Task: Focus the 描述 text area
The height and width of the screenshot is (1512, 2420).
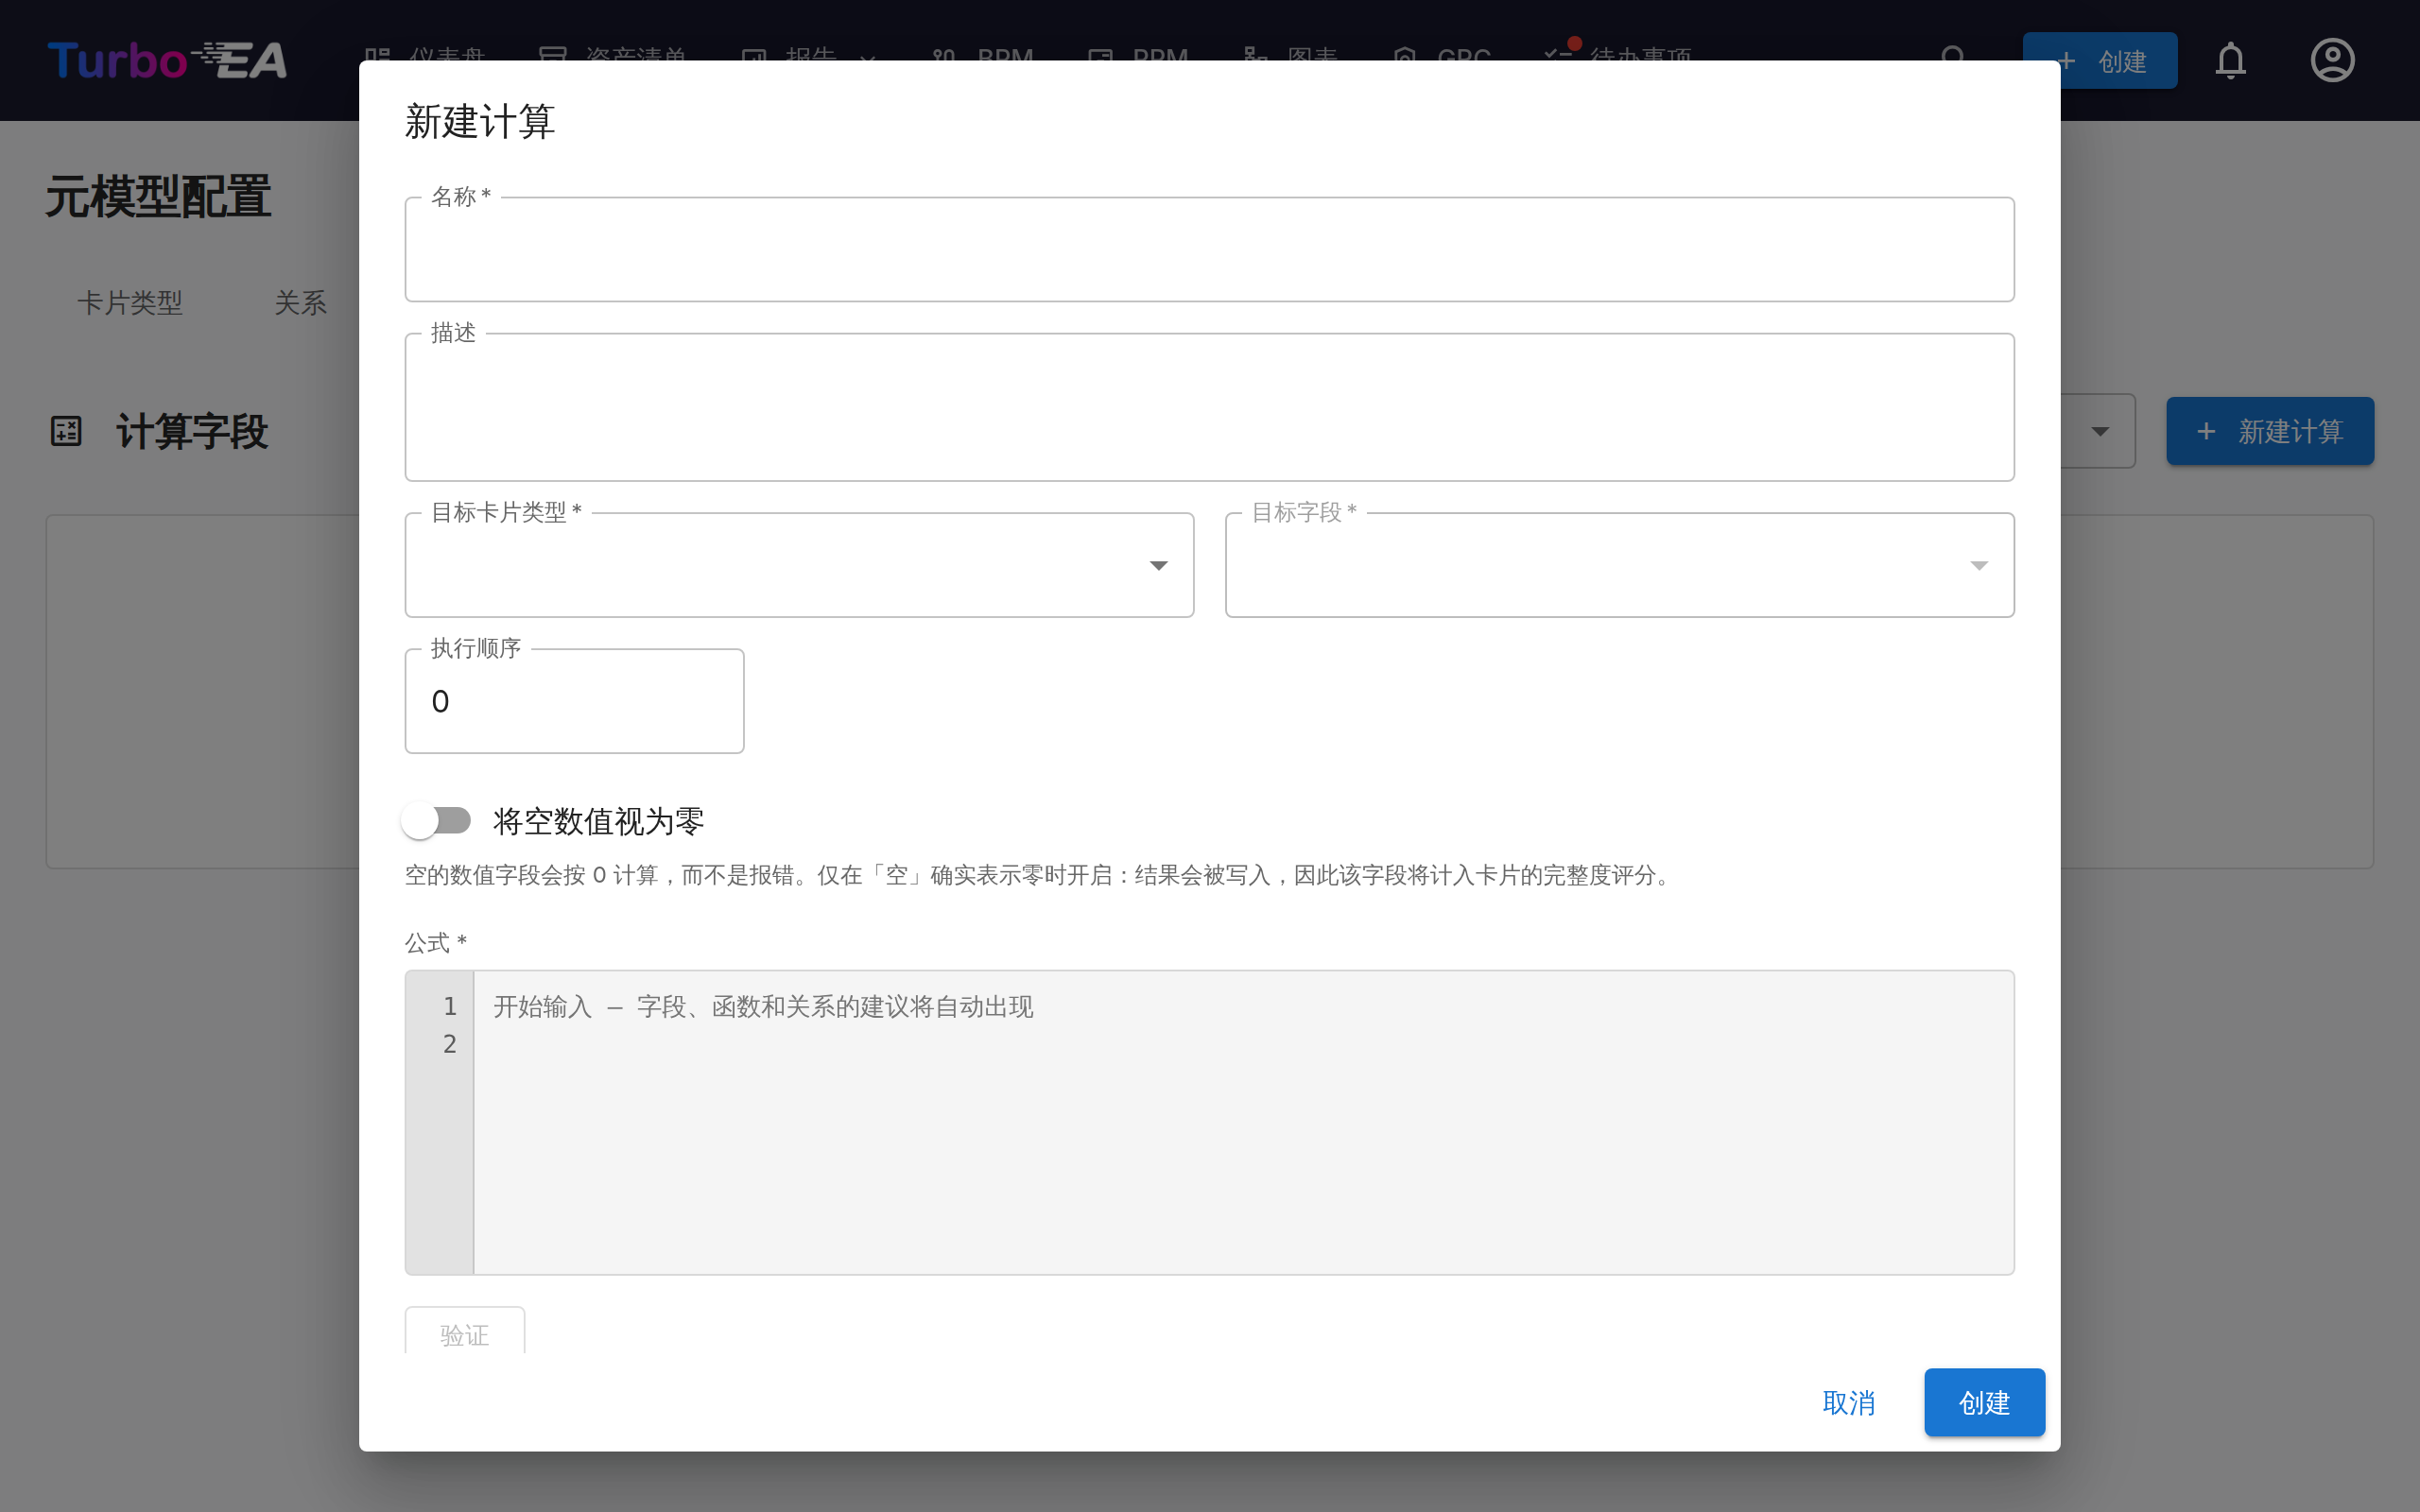Action: click(x=1209, y=407)
